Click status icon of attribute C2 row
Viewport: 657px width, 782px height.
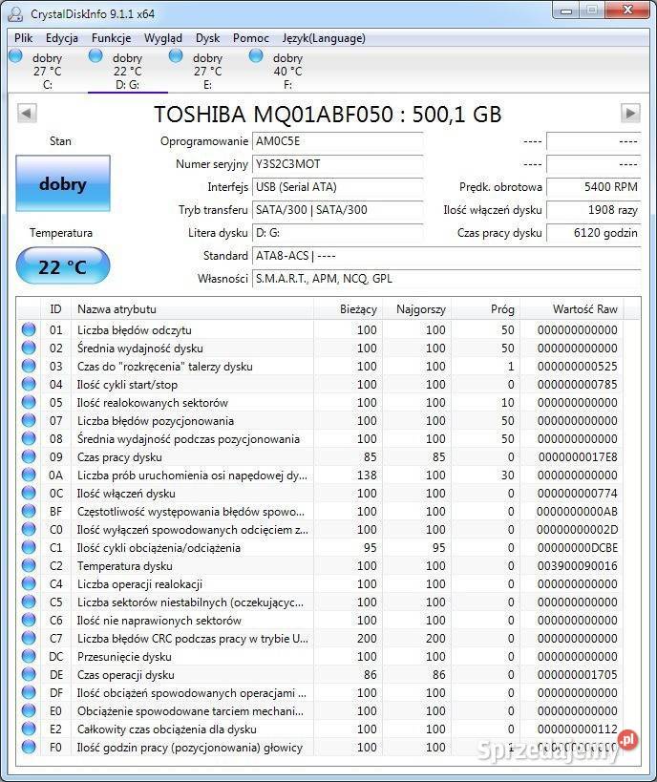pos(29,565)
